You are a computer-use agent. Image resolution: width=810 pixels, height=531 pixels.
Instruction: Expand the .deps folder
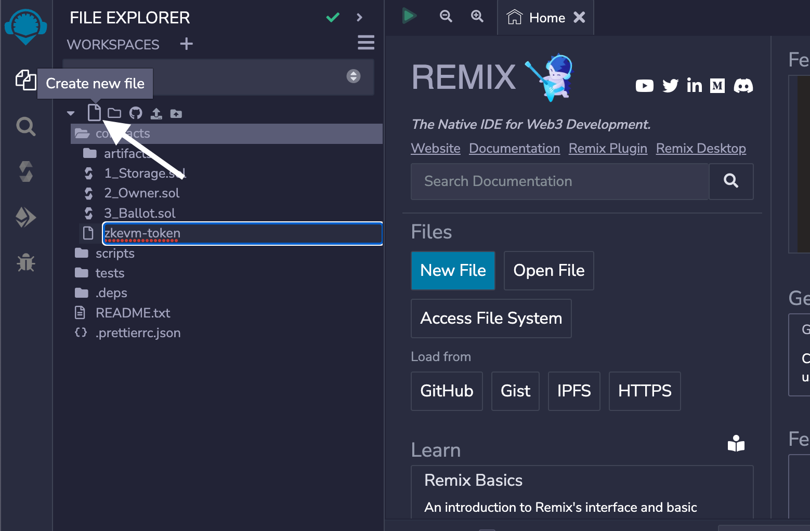click(101, 293)
